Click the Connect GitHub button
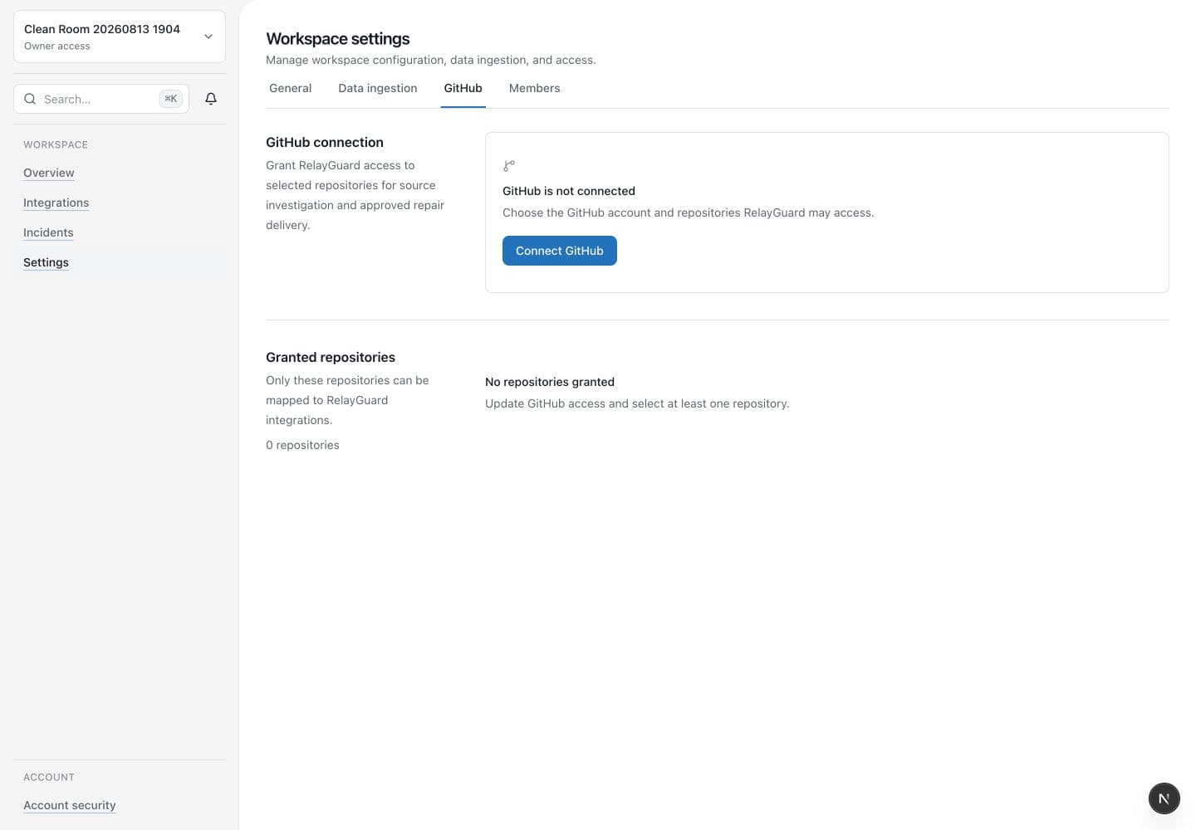1196x830 pixels. [x=560, y=251]
